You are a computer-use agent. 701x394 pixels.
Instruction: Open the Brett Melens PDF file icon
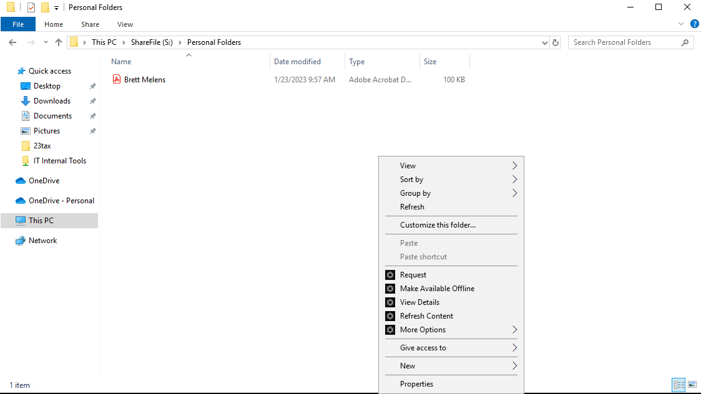pyautogui.click(x=117, y=79)
